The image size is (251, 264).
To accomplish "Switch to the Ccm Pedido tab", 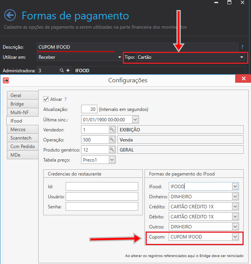I will [x=23, y=146].
